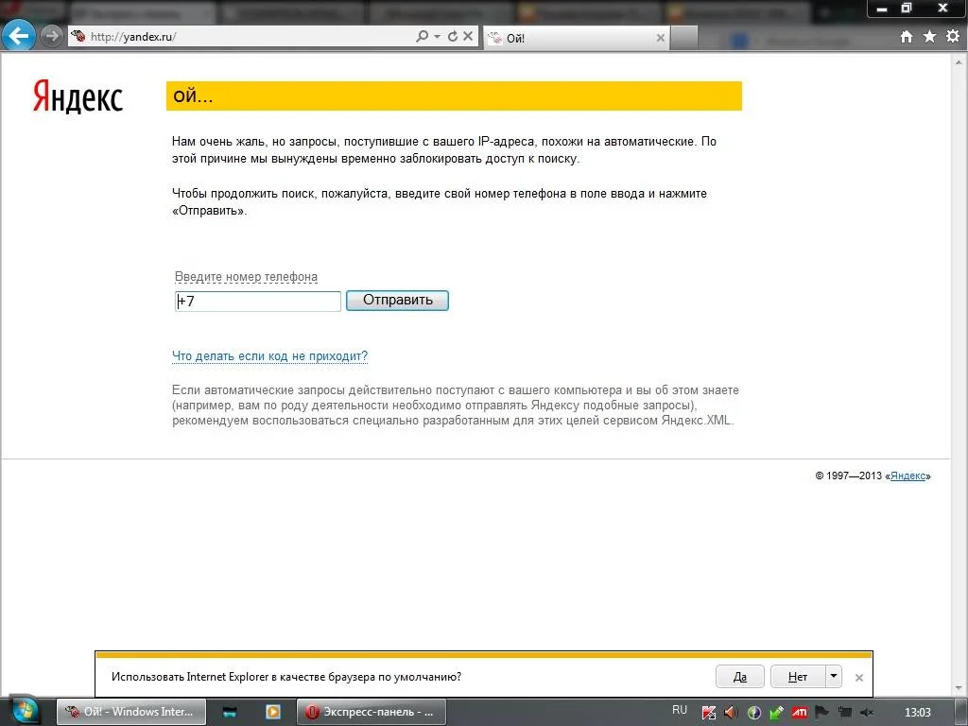Viewport: 968px width, 726px height.
Task: Click the green tray icon with pencil
Action: click(777, 713)
